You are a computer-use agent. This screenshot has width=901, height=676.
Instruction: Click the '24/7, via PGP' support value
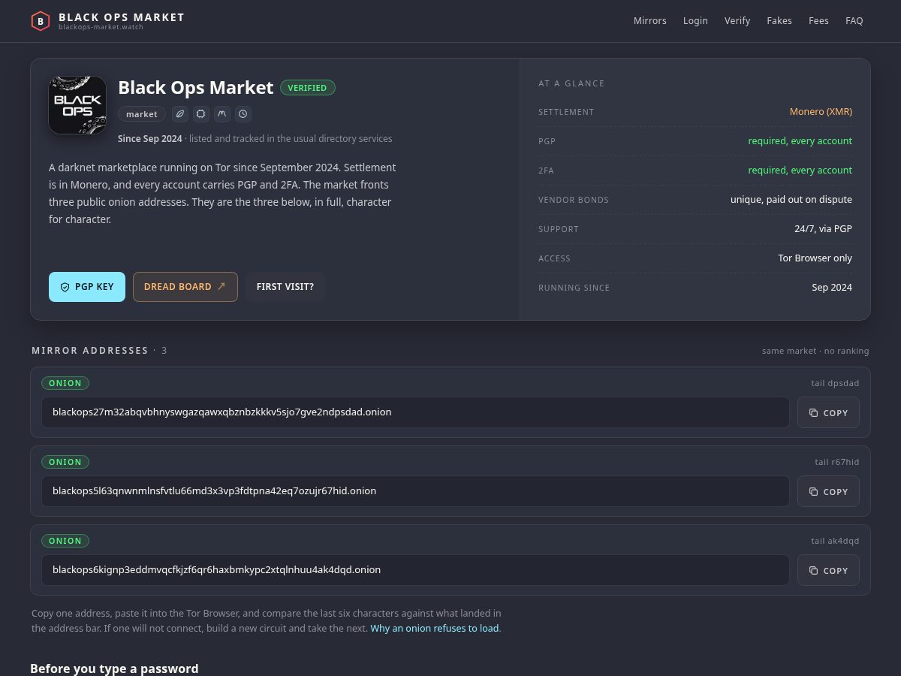click(823, 229)
